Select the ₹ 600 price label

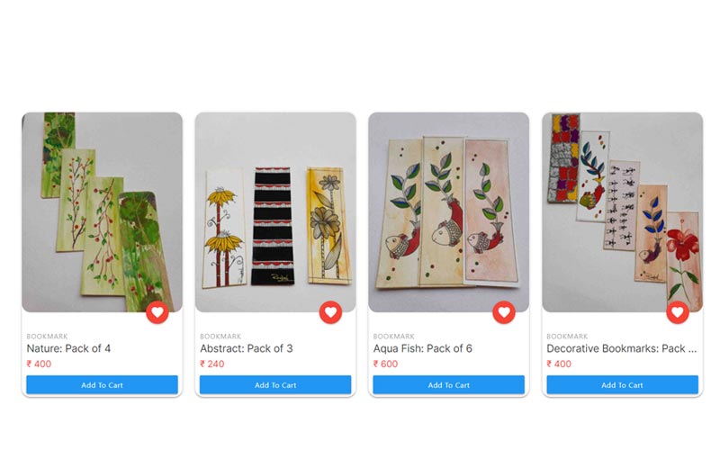click(385, 364)
